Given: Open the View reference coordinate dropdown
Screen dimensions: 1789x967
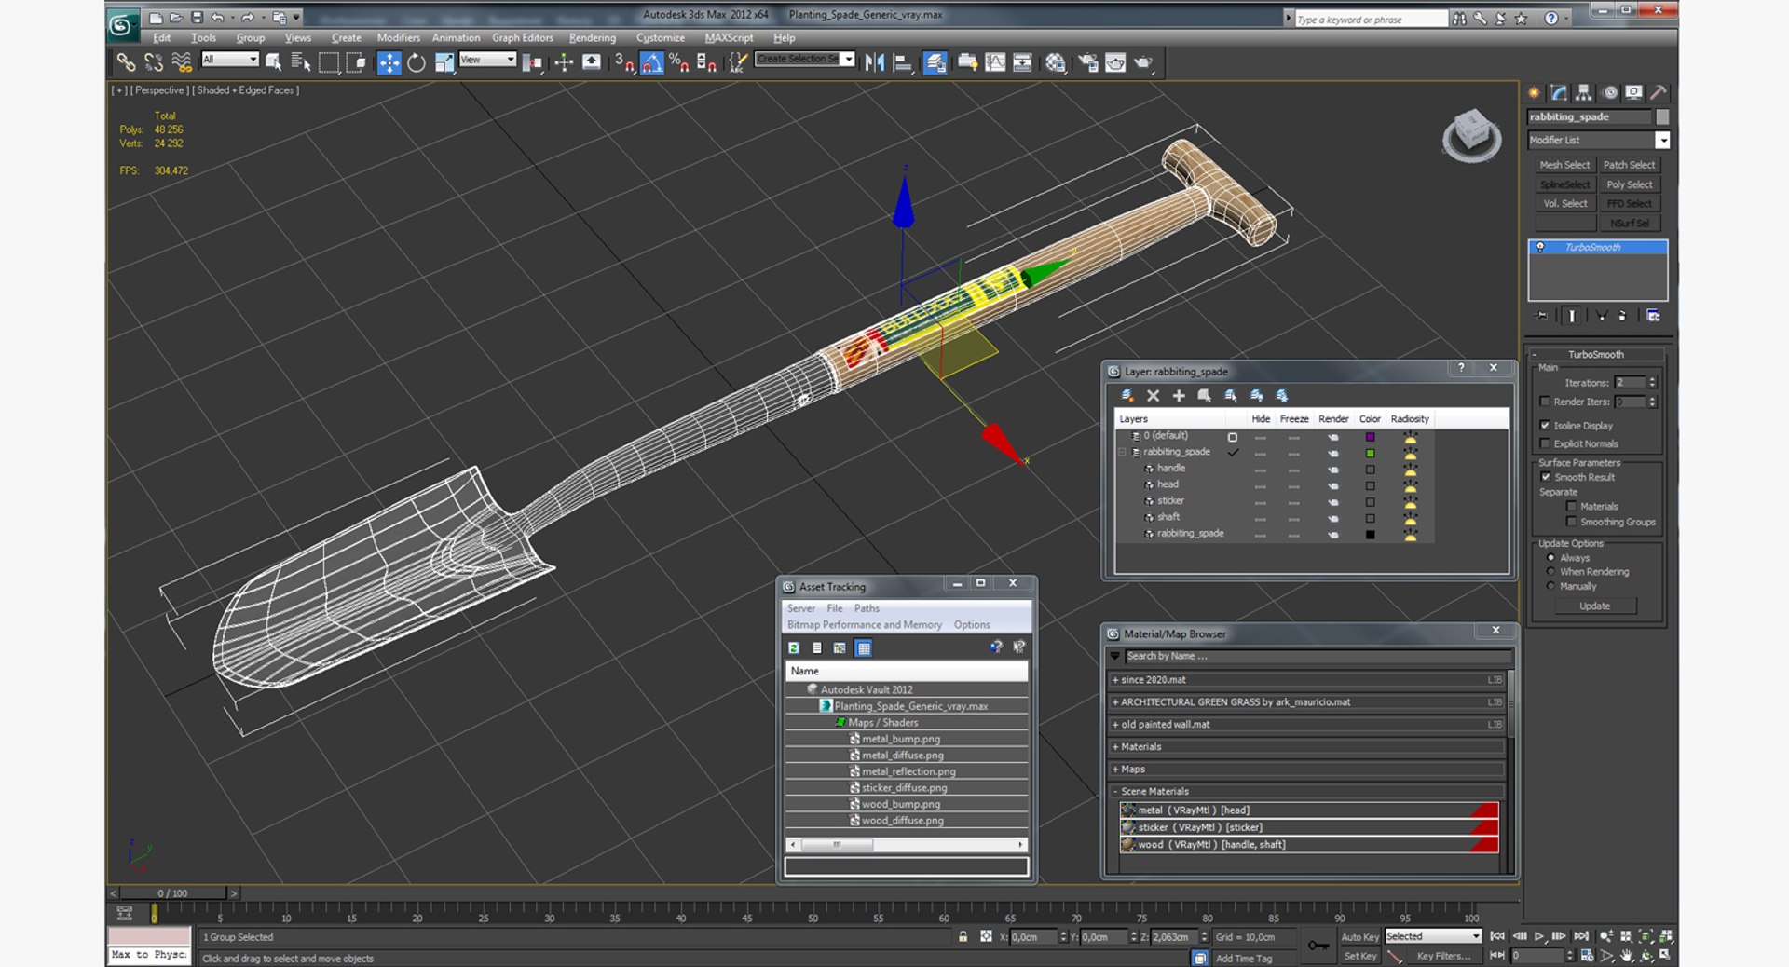Looking at the screenshot, I should tap(487, 59).
